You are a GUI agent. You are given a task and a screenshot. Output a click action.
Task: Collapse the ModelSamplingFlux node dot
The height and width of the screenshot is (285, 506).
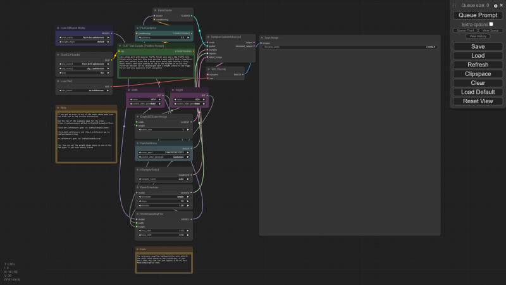click(137, 215)
